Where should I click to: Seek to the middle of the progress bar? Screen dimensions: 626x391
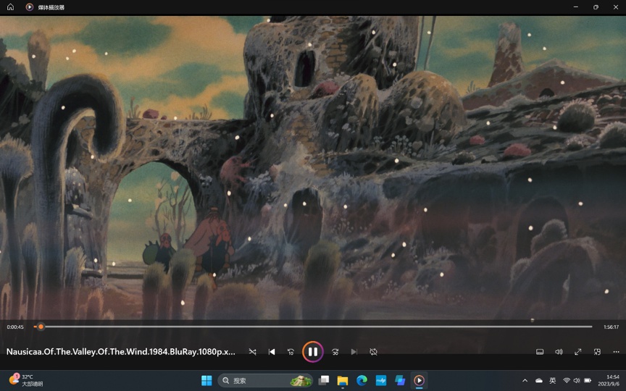(x=313, y=327)
